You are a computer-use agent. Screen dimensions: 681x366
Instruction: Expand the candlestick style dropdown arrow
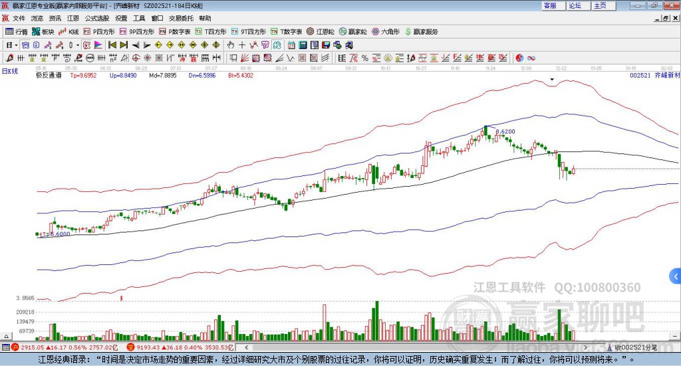tap(78, 45)
